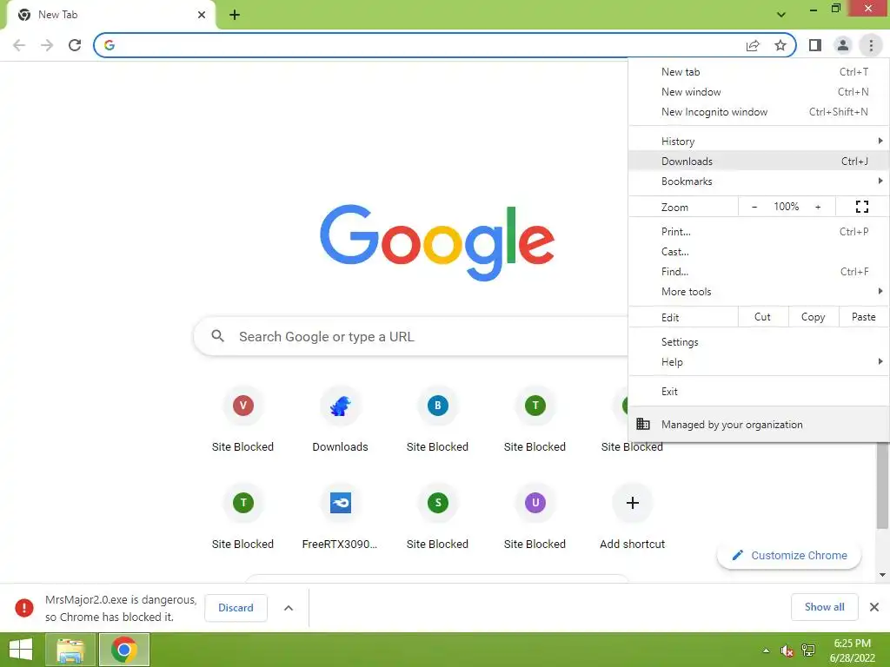Open File Explorer from taskbar

(x=70, y=650)
